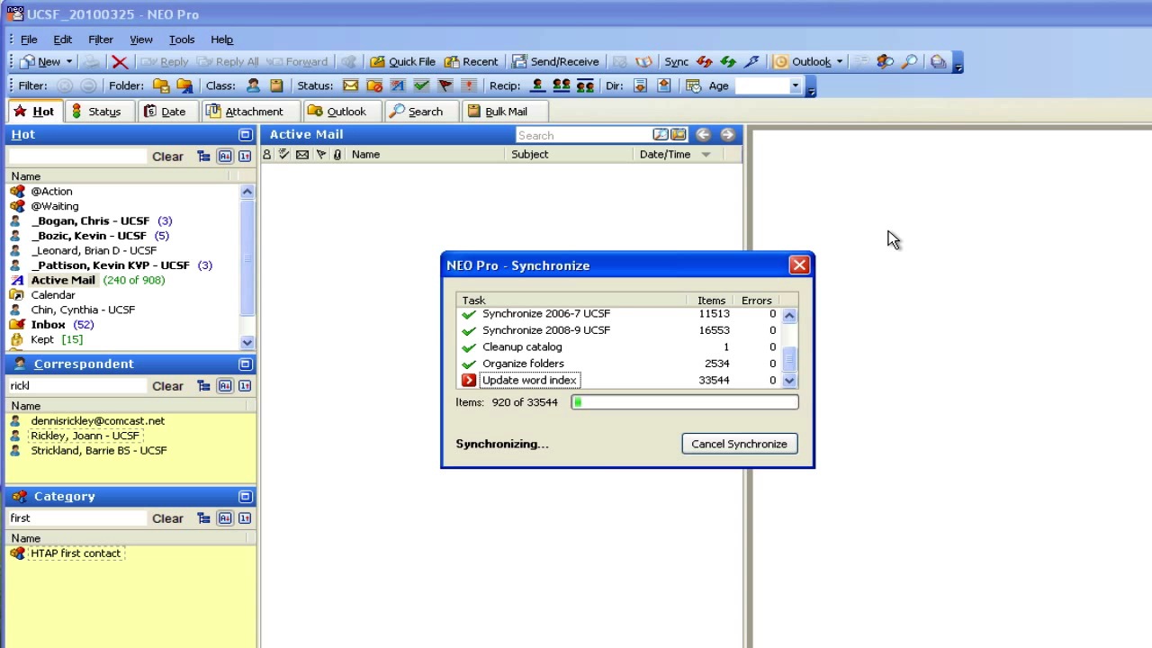Screen dimensions: 1152x648
Task: Collapse the Correspondent pane via corner button
Action: pos(245,364)
